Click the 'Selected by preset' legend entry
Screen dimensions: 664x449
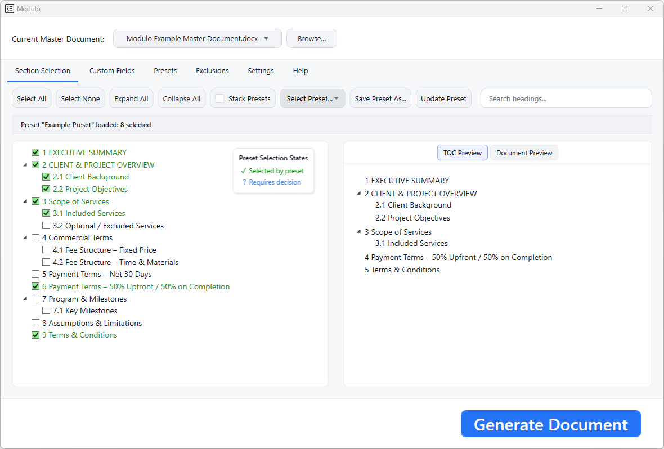point(272,170)
